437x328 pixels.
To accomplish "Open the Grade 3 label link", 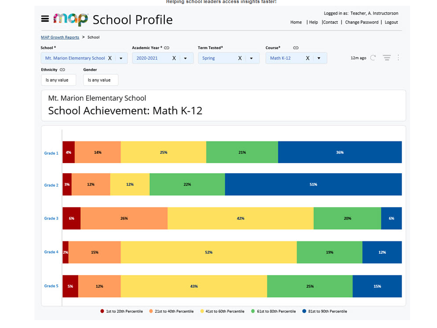I will (x=51, y=218).
